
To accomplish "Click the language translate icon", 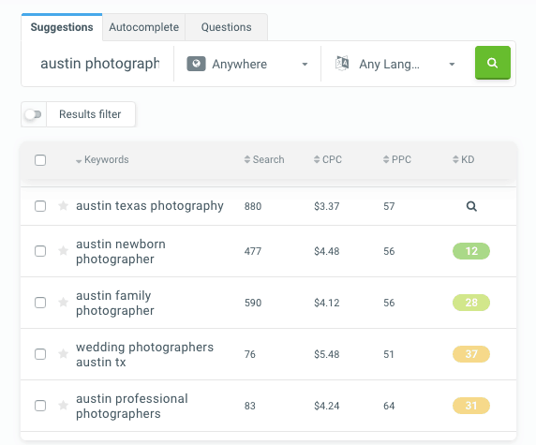I will (342, 64).
